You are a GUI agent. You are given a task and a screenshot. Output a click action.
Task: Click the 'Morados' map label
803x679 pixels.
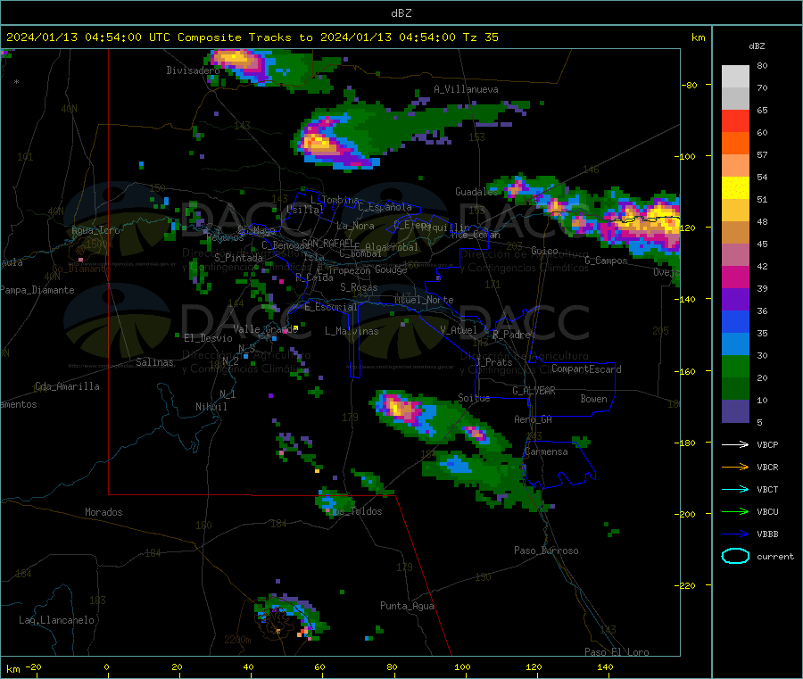pyautogui.click(x=103, y=512)
